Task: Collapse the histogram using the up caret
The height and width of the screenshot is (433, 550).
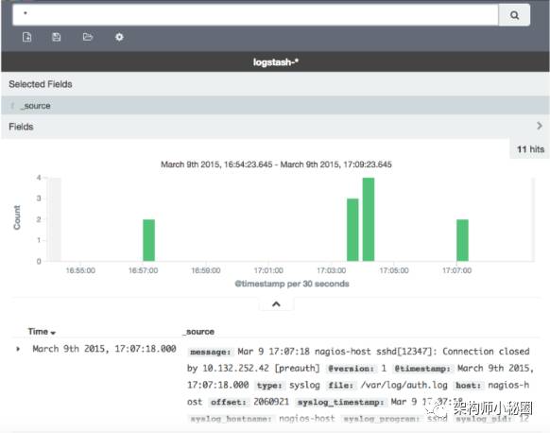Action: (276, 304)
